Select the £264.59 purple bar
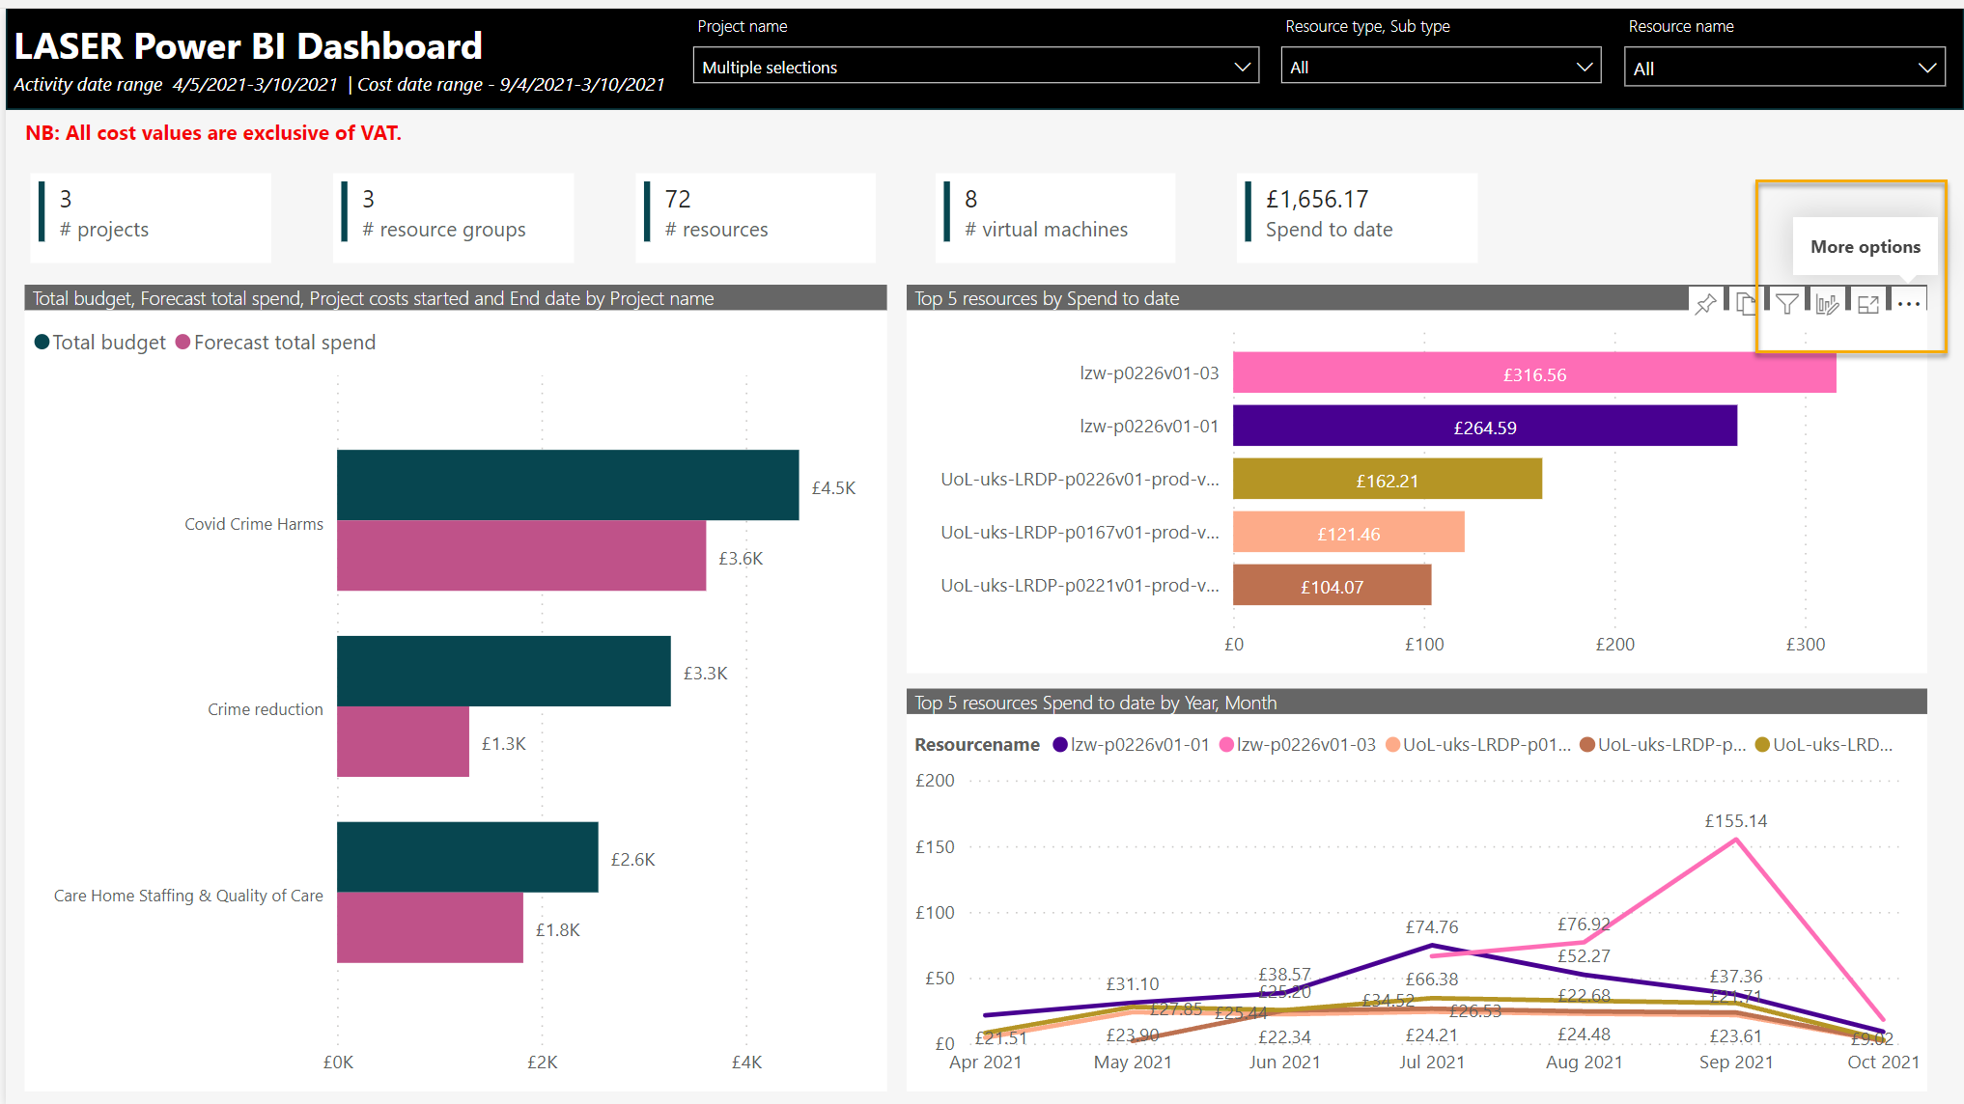The width and height of the screenshot is (1964, 1104). [1485, 427]
